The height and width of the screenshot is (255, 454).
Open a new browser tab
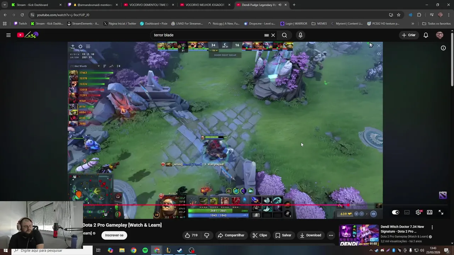[294, 5]
